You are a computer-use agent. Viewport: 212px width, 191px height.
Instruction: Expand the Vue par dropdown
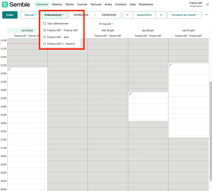pos(30,15)
